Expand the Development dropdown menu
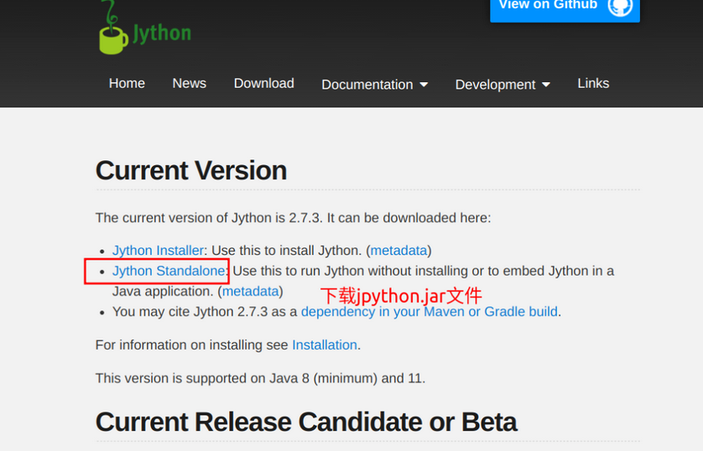This screenshot has height=451, width=703. click(503, 84)
